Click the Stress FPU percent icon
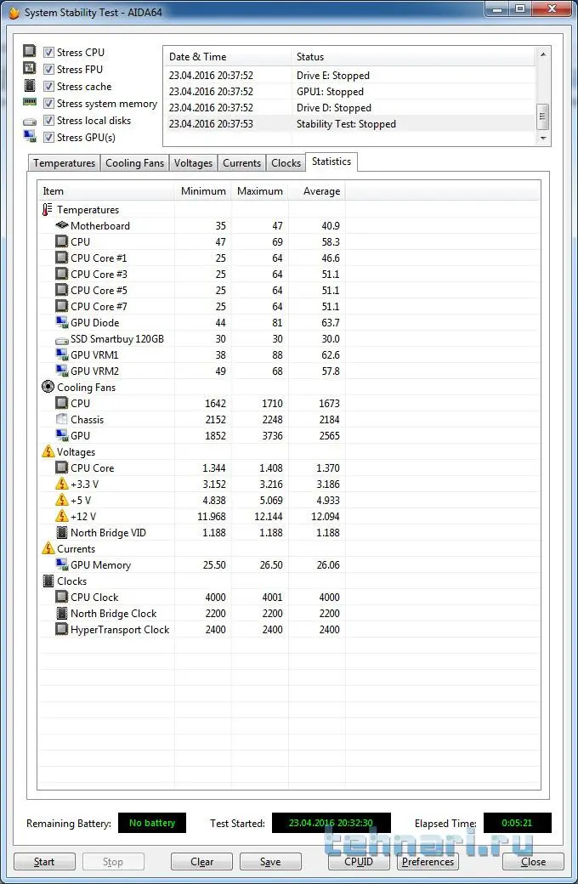The width and height of the screenshot is (578, 884). (x=29, y=68)
